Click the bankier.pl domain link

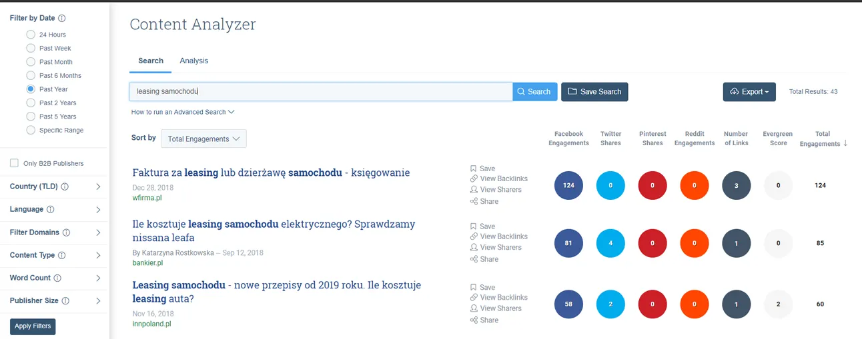coord(147,263)
